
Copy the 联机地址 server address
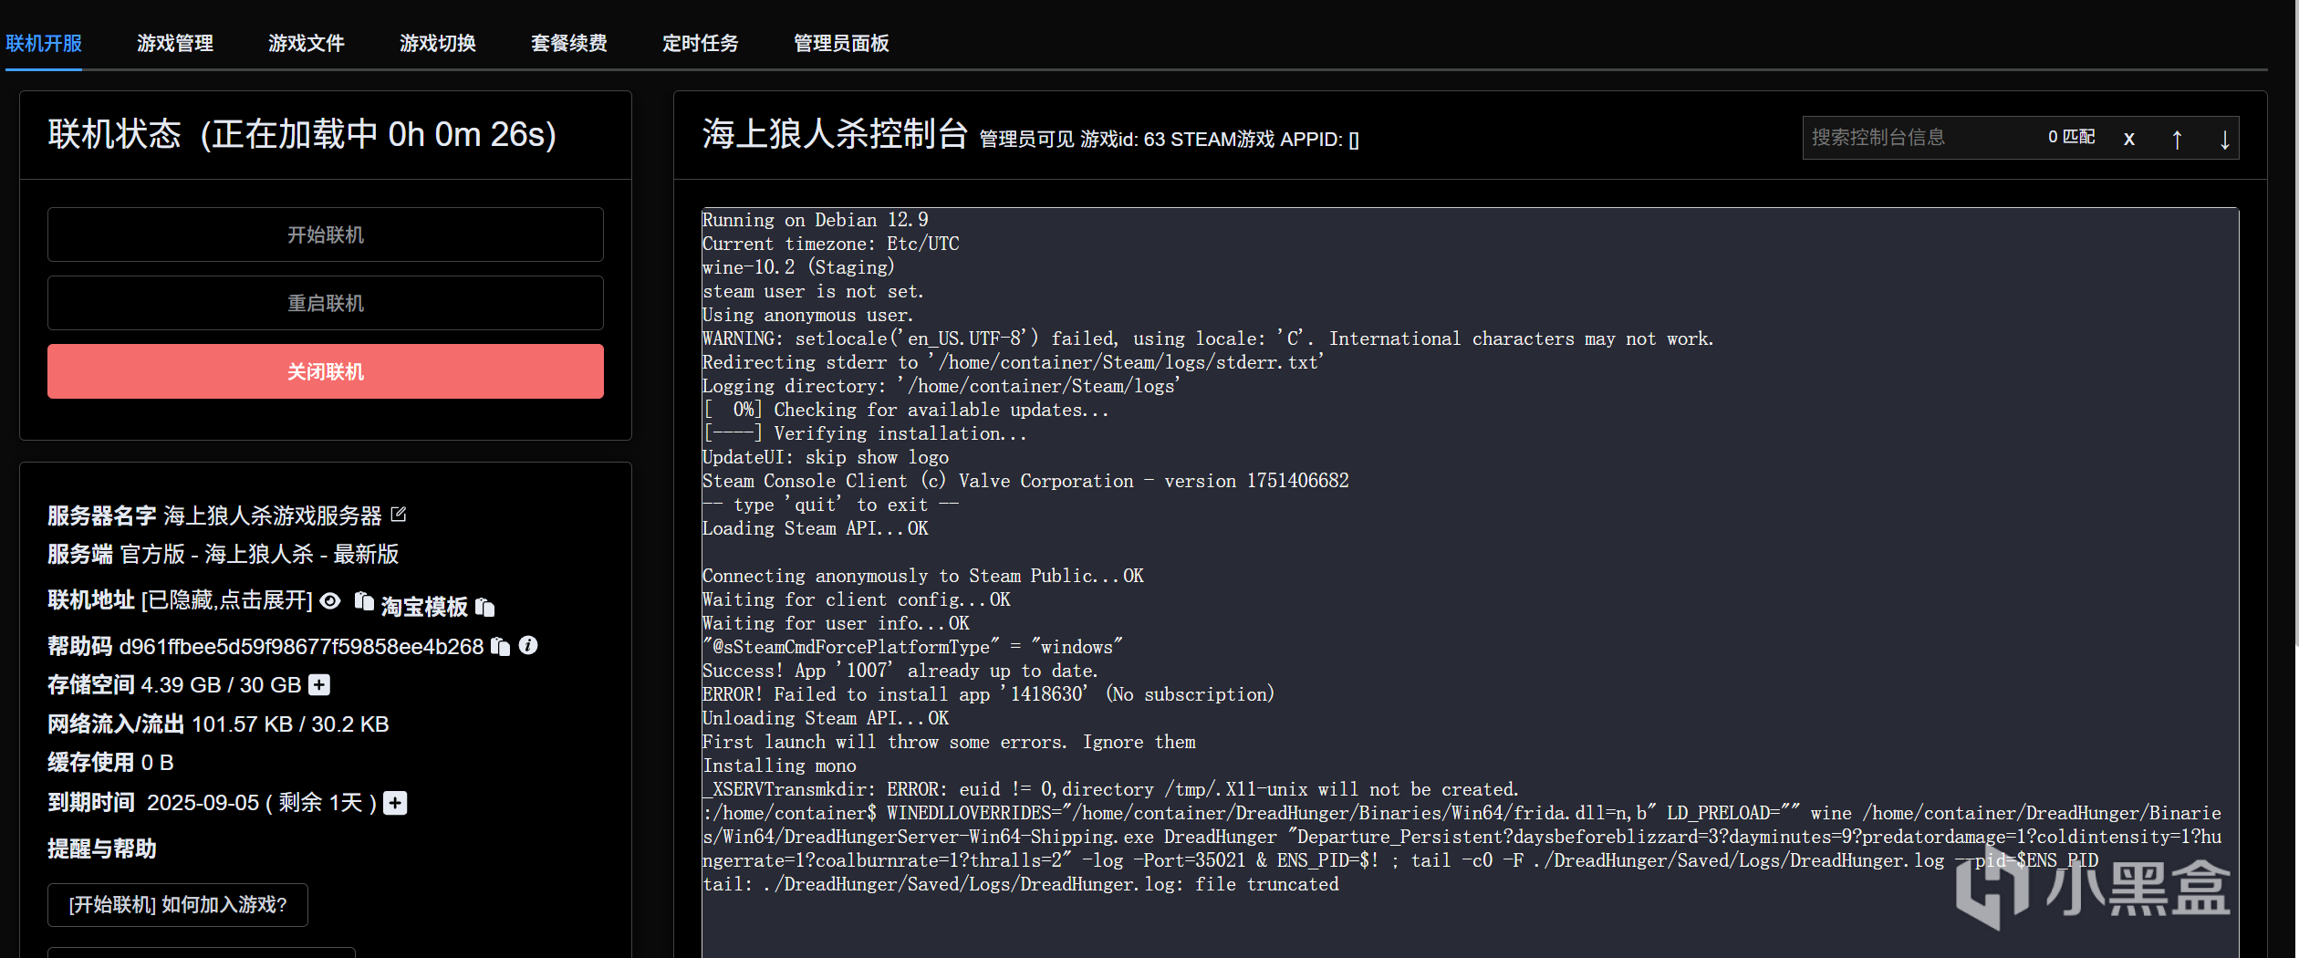[x=364, y=600]
